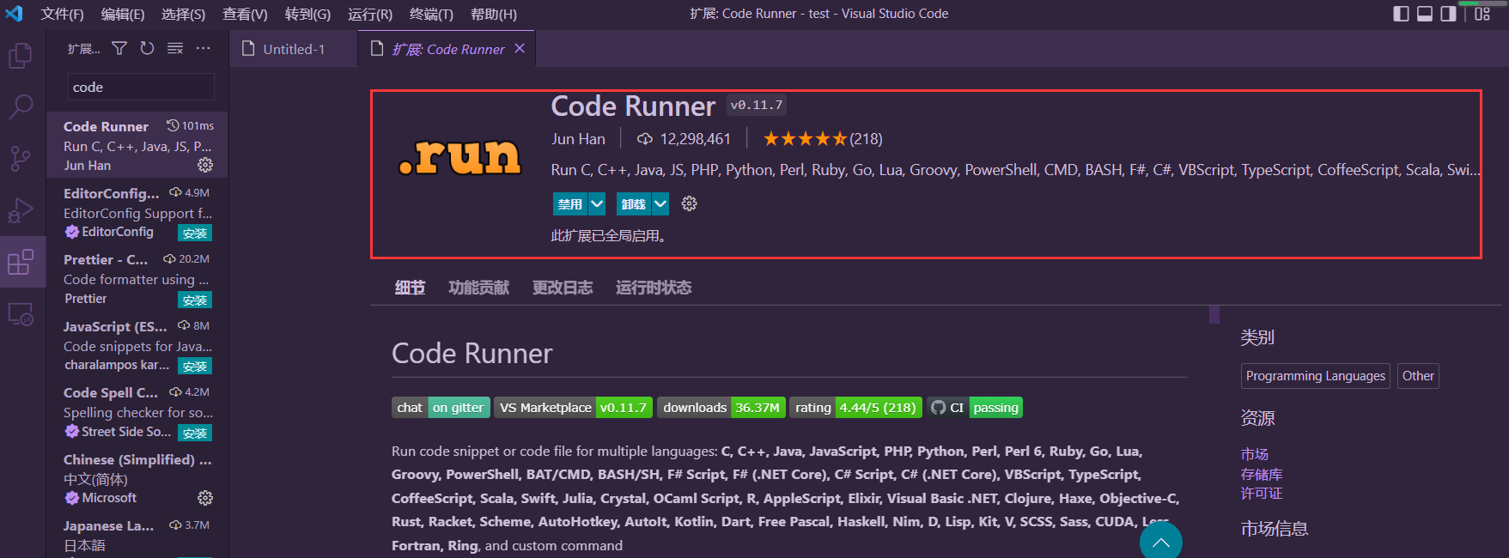The width and height of the screenshot is (1509, 558).
Task: Expand the disable (禁用) dropdown arrow
Action: click(x=597, y=204)
